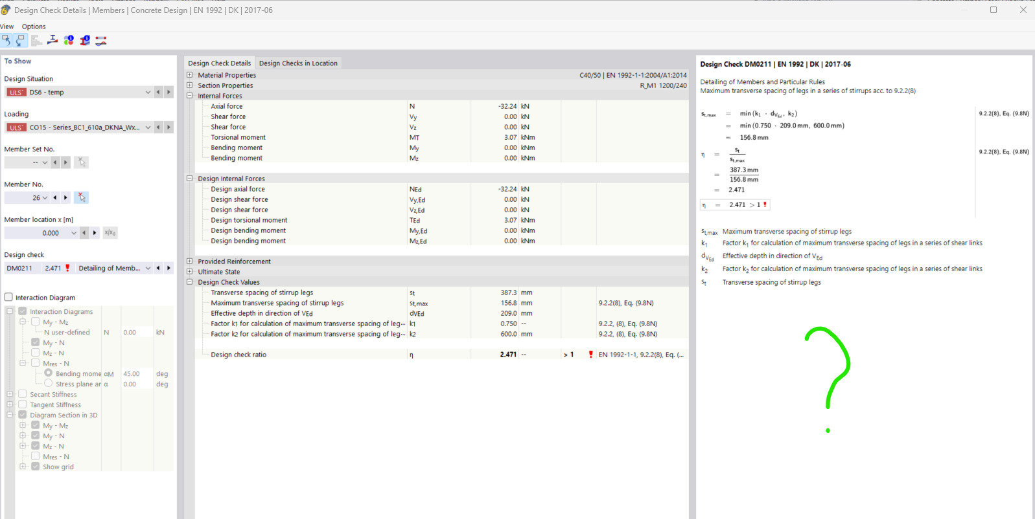The width and height of the screenshot is (1035, 519).
Task: Enable the Interaction Diagram checkbox
Action: [x=8, y=297]
